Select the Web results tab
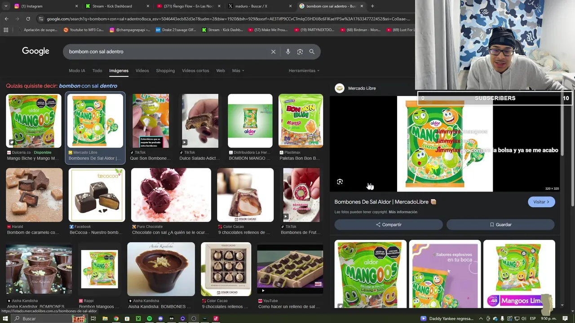575x323 pixels. click(x=220, y=70)
